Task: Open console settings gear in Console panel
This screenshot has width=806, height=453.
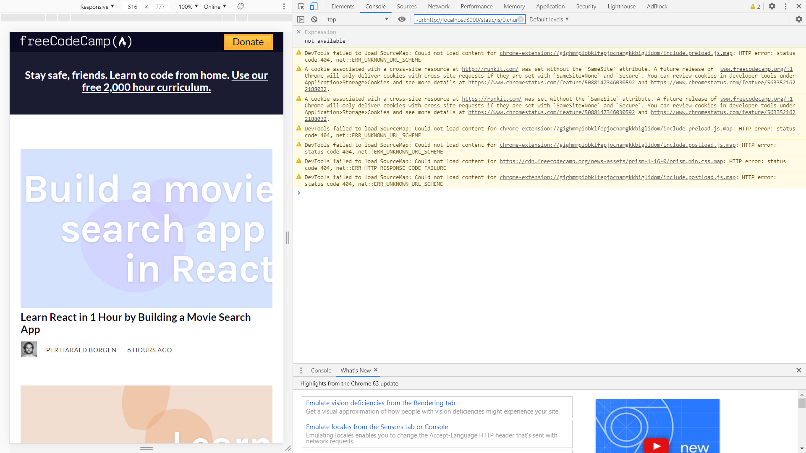Action: coord(799,19)
